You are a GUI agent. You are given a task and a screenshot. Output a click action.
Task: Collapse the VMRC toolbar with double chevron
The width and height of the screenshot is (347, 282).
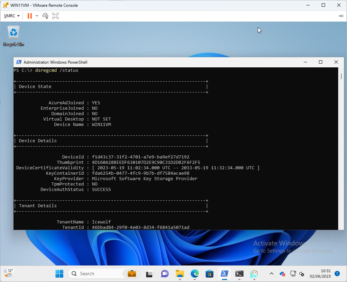pos(341,16)
